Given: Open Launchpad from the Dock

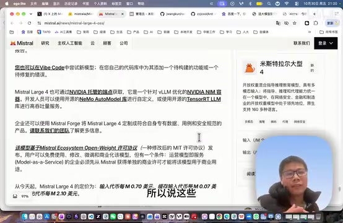Looking at the screenshot, I should pos(32,217).
